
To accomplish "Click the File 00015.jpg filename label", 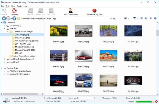I will pos(108,42).
